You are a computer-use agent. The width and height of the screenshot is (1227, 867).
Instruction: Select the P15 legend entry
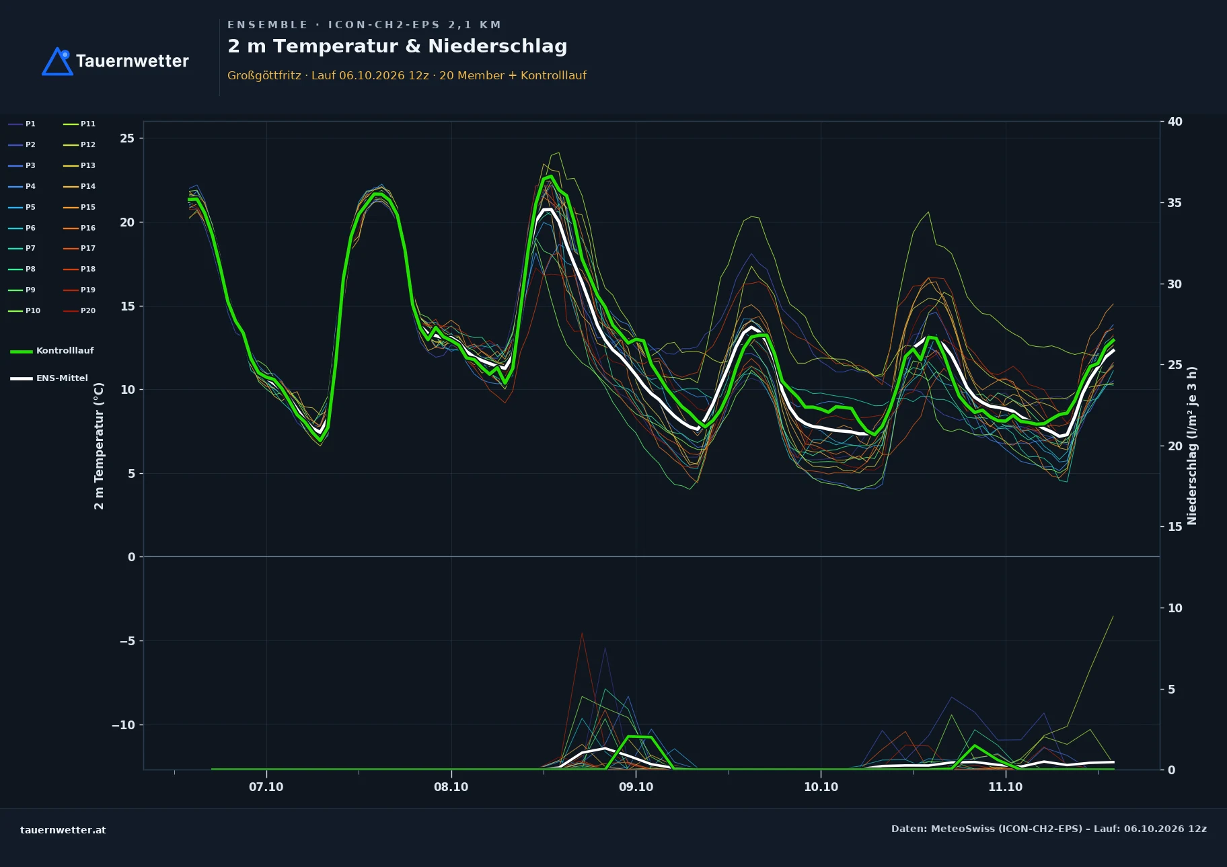pyautogui.click(x=79, y=207)
